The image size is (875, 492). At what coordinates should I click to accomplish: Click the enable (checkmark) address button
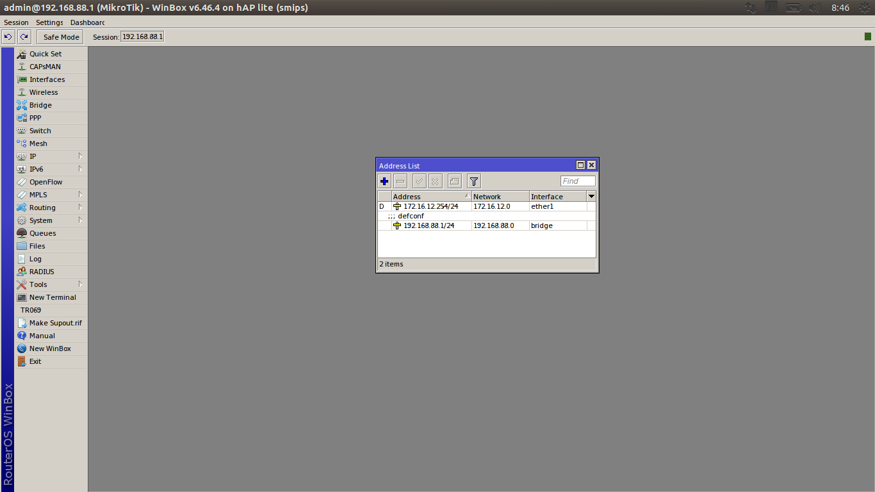click(x=419, y=181)
